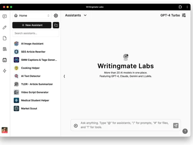Select SMM Captions & Tags Generator
The width and height of the screenshot is (193, 145).
[36, 60]
